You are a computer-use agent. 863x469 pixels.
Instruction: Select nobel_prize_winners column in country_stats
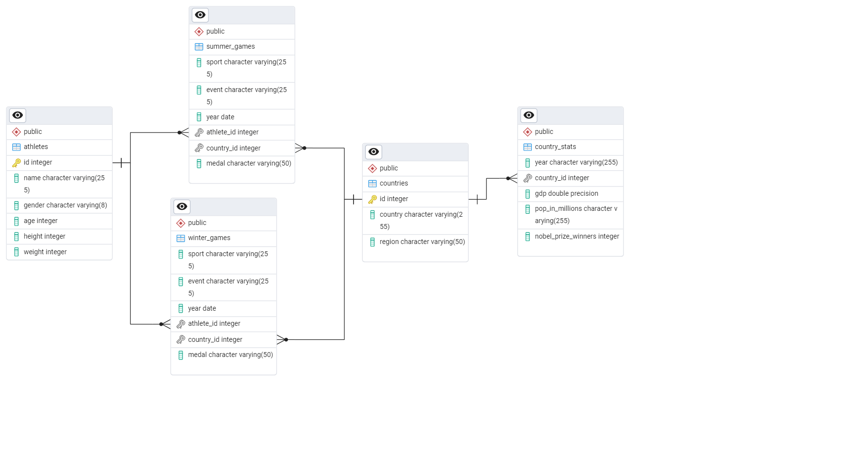point(577,237)
